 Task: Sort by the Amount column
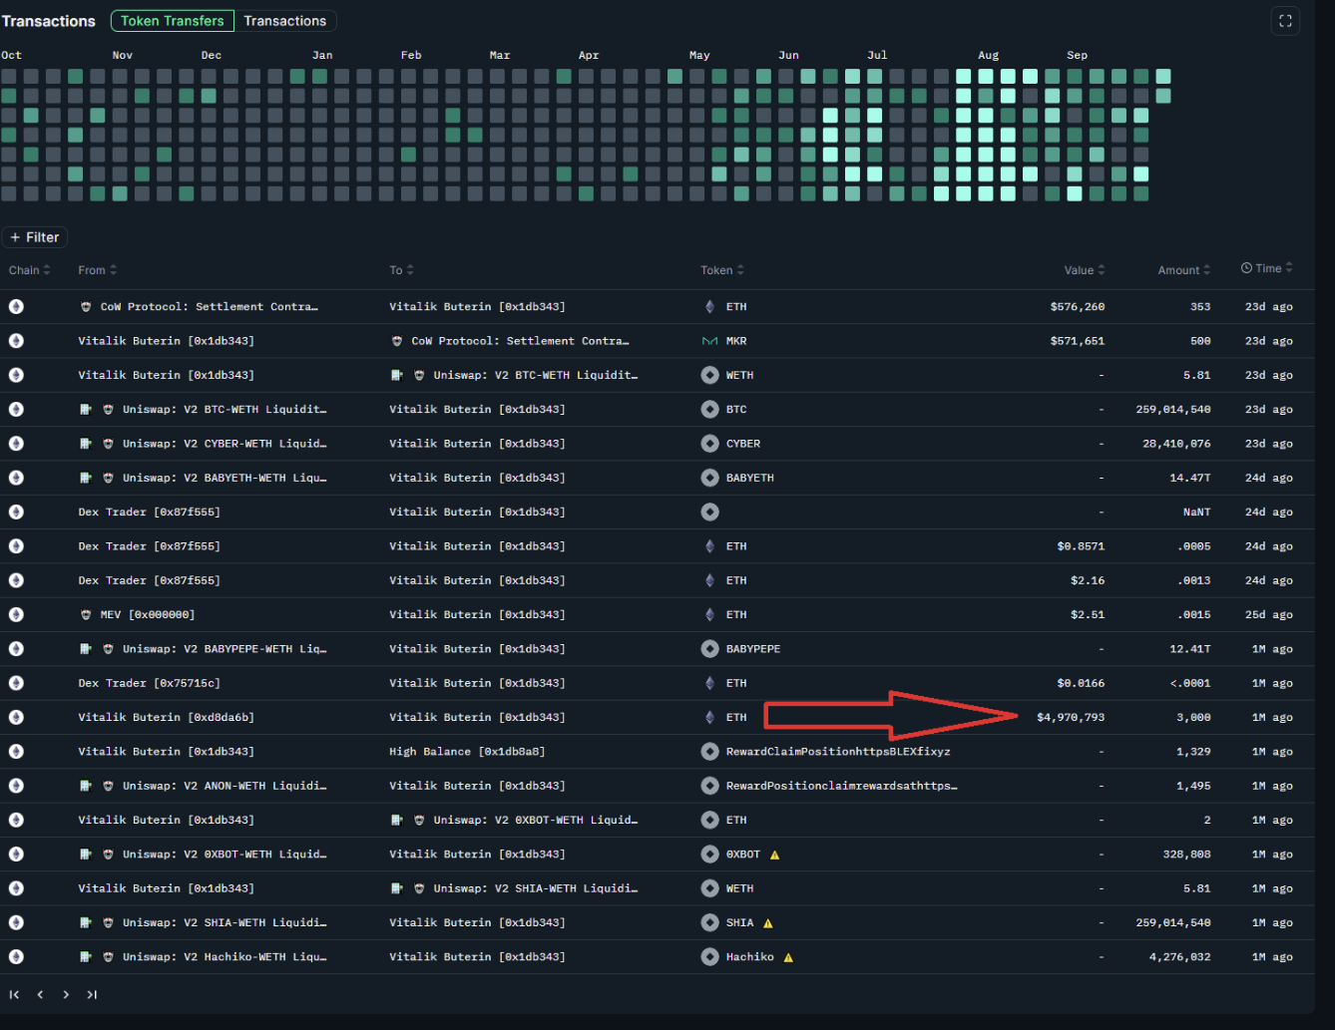coord(1184,270)
